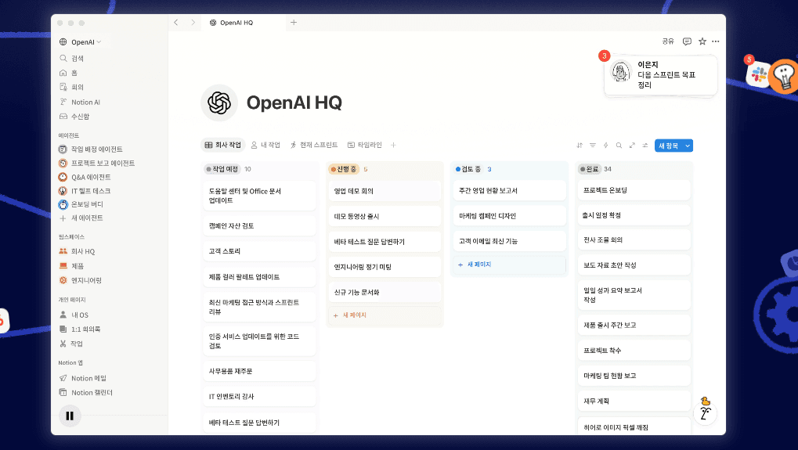Viewport: 798px width, 450px height.
Task: Click the OpenAI HQ page logo icon
Action: pos(219,103)
